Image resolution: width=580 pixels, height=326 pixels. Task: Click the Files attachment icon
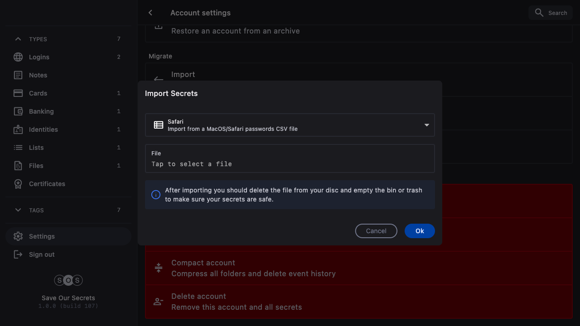click(18, 166)
